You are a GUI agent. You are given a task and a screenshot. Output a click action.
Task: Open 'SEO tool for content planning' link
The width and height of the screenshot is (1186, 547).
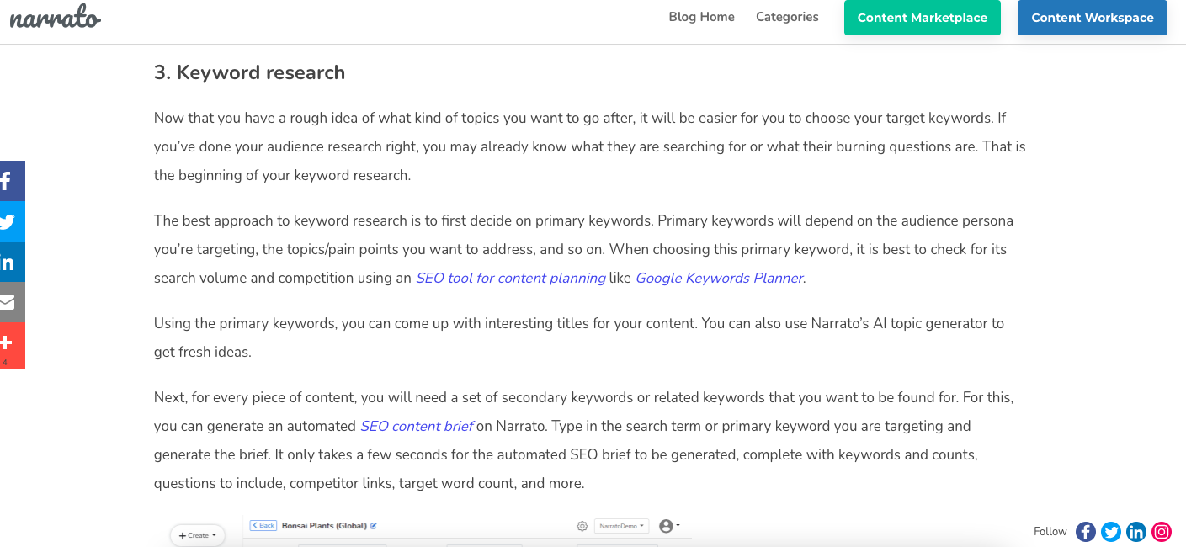[510, 278]
